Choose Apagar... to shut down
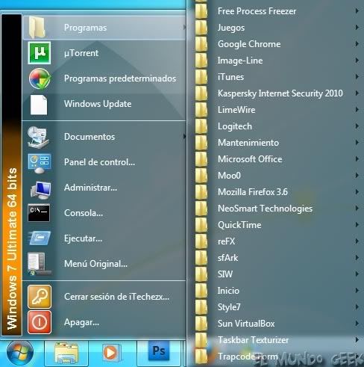This screenshot has width=364, height=367. (104, 322)
